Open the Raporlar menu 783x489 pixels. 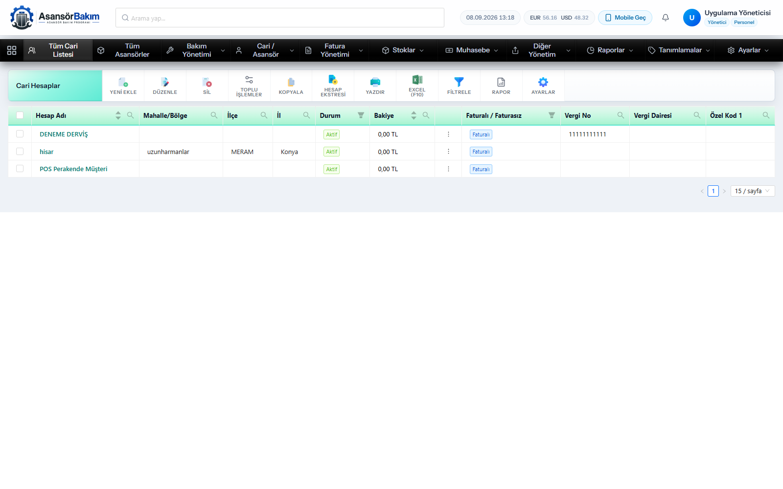click(610, 50)
